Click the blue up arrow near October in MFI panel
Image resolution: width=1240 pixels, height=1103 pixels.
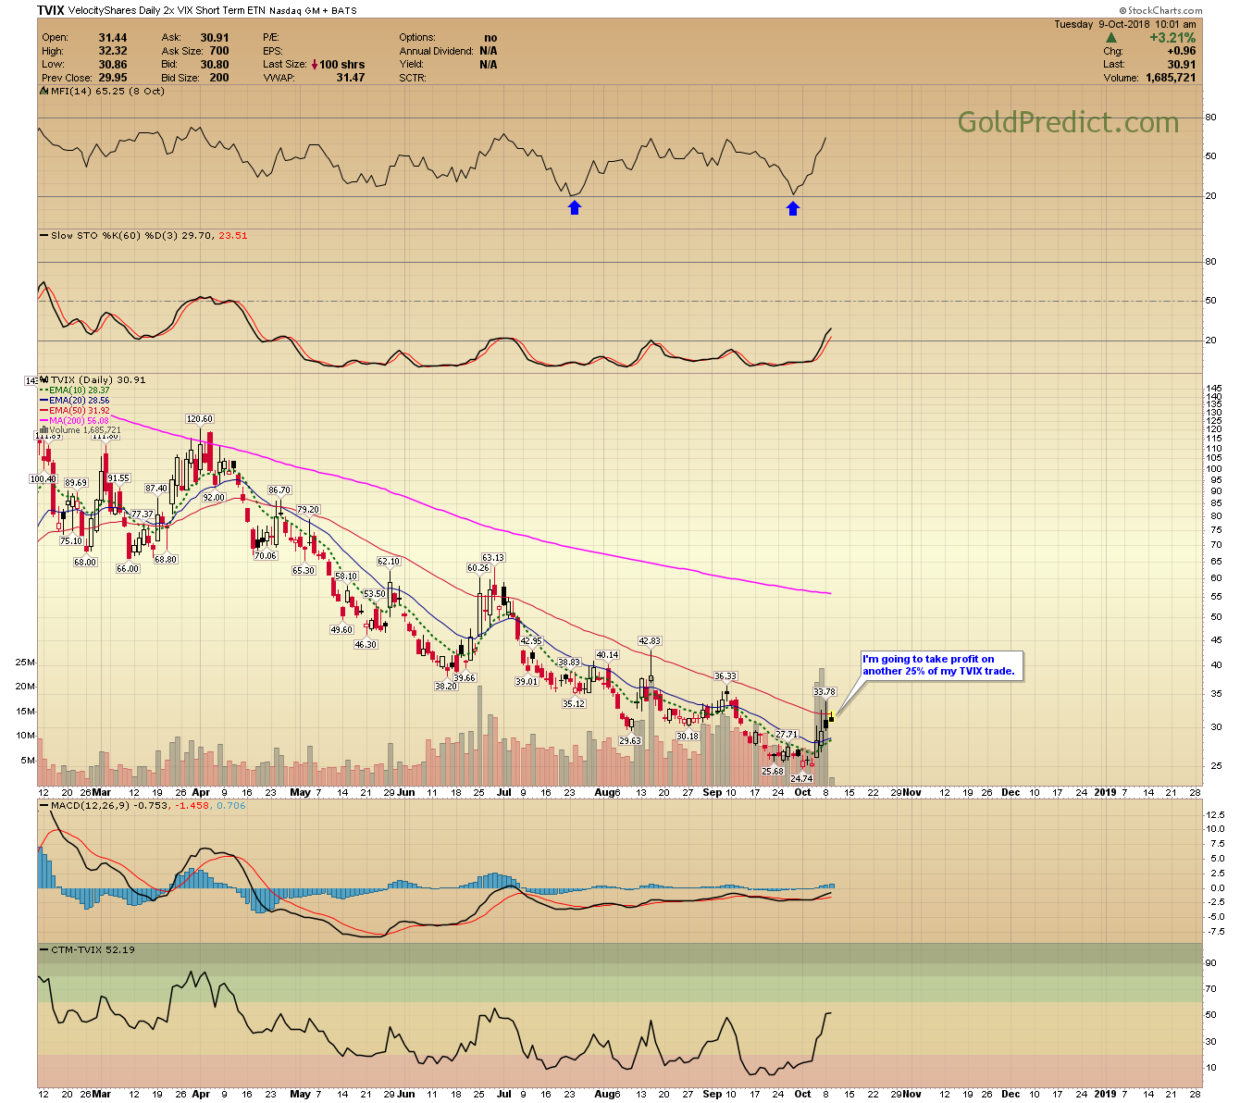coord(794,206)
